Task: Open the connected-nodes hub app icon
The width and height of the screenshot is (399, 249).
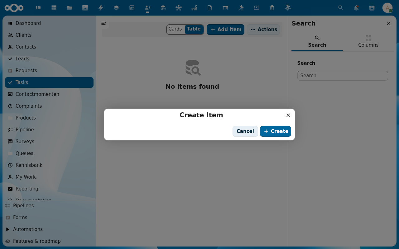Action: (179, 8)
